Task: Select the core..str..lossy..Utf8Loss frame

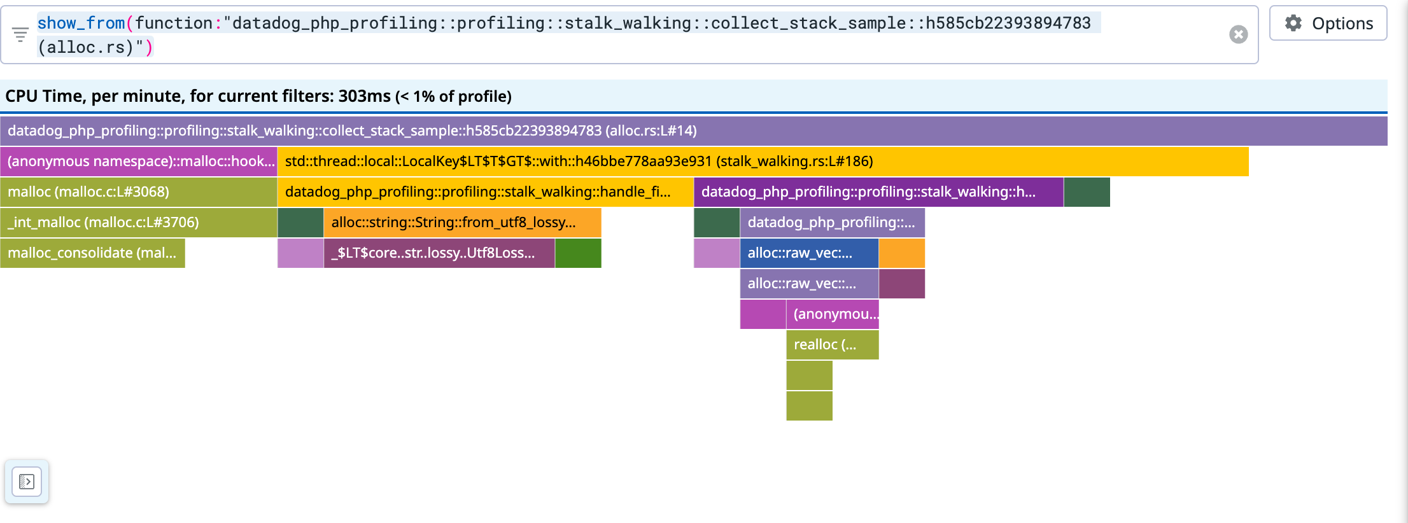Action: point(439,253)
